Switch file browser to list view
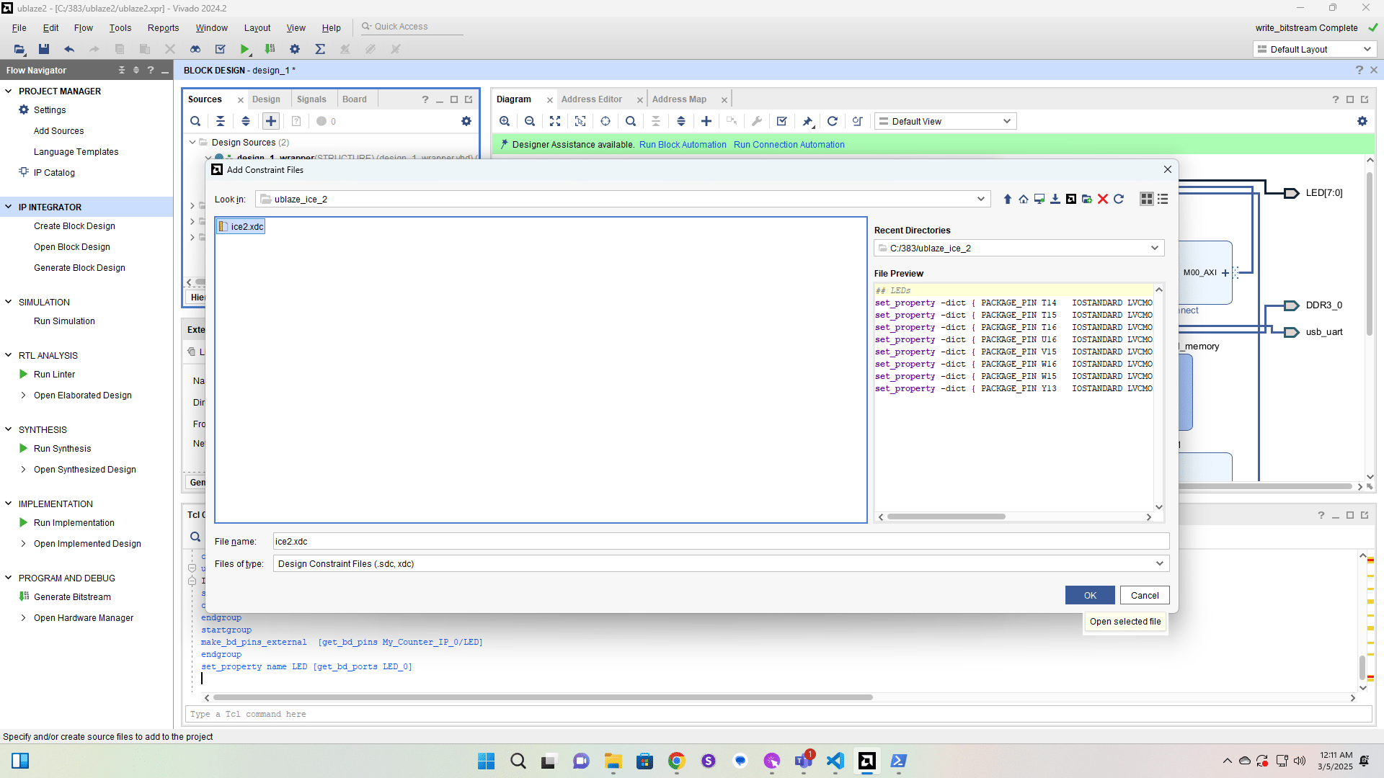The width and height of the screenshot is (1384, 778). click(x=1163, y=200)
